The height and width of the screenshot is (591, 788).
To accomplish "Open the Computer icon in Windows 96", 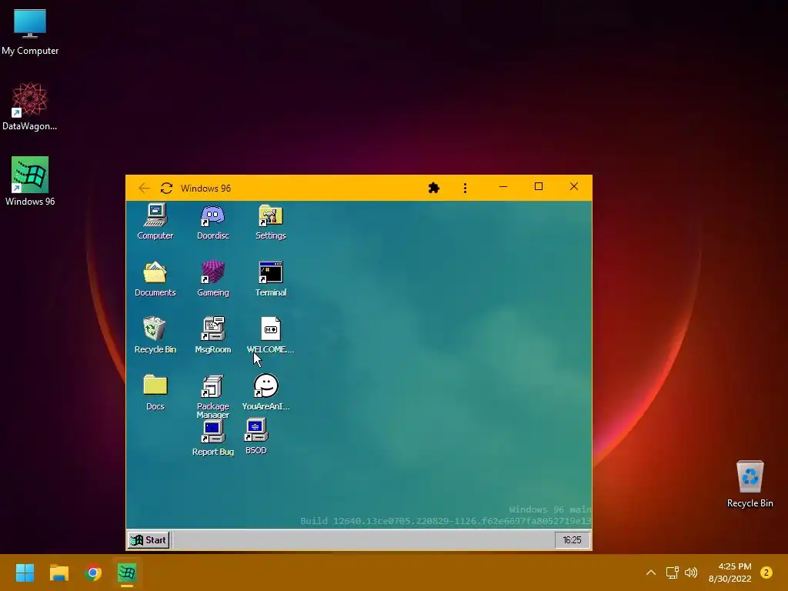I will point(155,222).
